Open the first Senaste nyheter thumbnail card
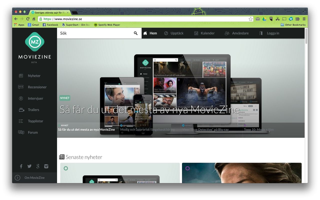This screenshot has height=200, width=320. [x=120, y=173]
